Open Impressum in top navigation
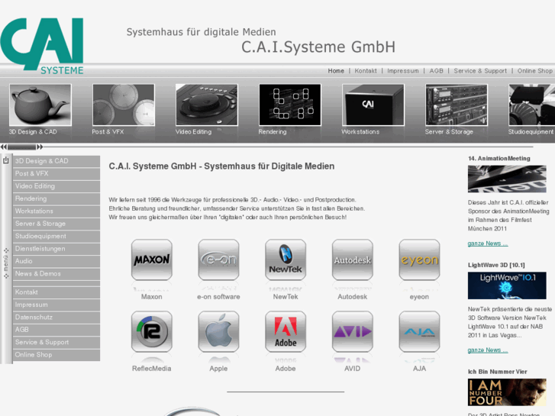Screen dimensions: 555x416 [x=403, y=71]
